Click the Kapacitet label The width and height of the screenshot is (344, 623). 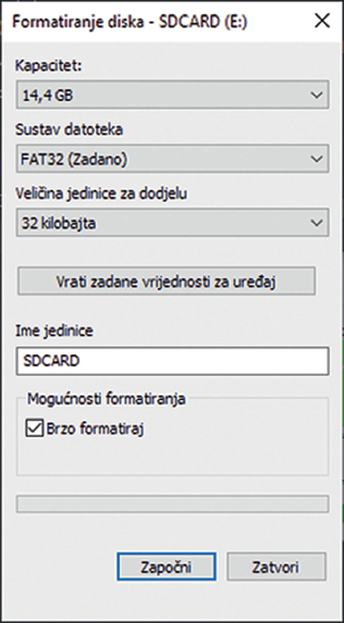[48, 65]
